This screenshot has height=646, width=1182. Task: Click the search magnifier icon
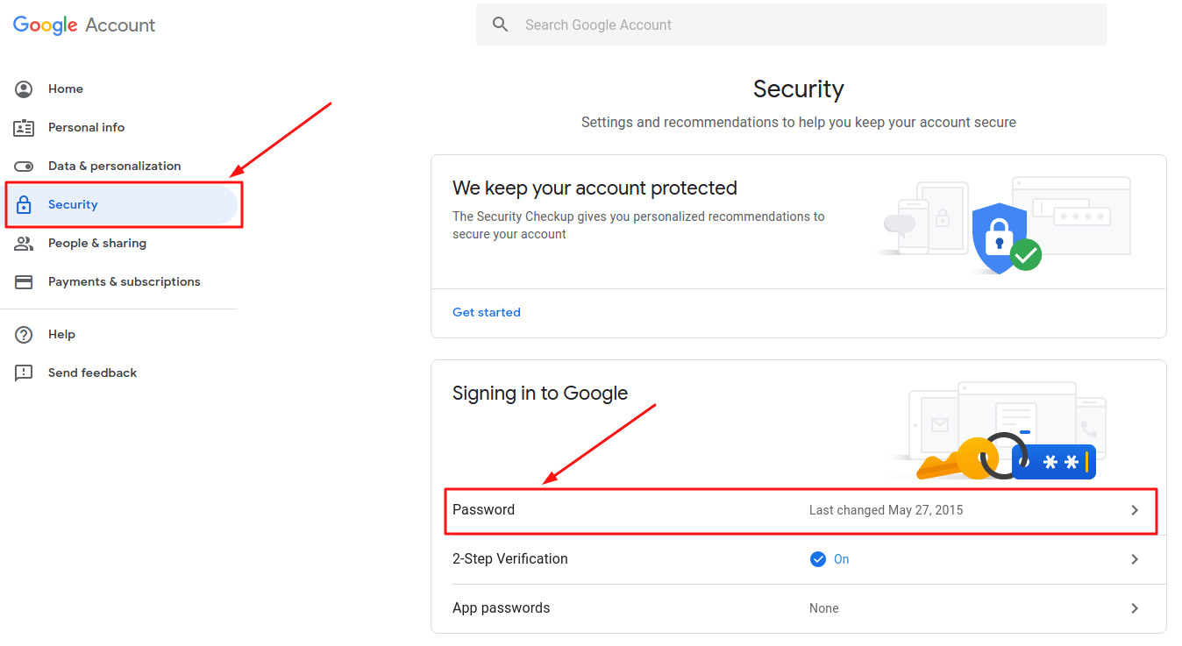(x=500, y=24)
